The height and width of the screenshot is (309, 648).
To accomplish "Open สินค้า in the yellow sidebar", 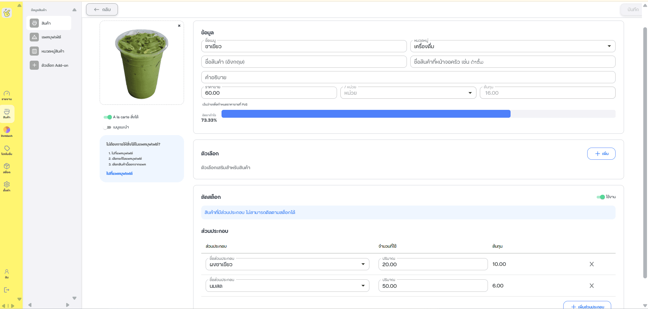I will [7, 114].
